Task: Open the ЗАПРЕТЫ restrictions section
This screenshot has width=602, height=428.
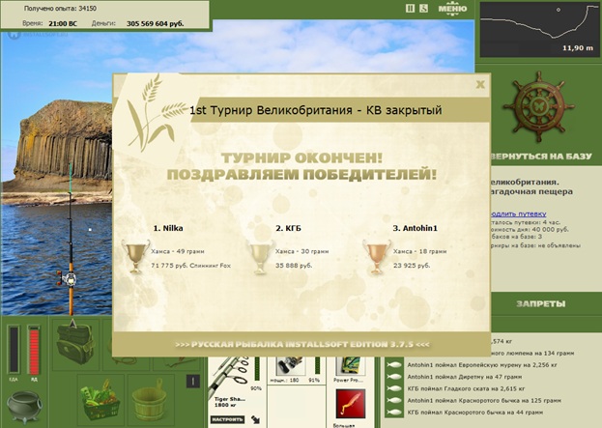Action: pos(540,304)
